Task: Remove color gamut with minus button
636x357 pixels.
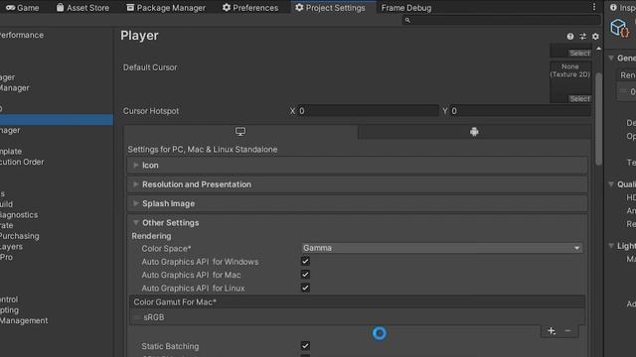Action: 567,330
